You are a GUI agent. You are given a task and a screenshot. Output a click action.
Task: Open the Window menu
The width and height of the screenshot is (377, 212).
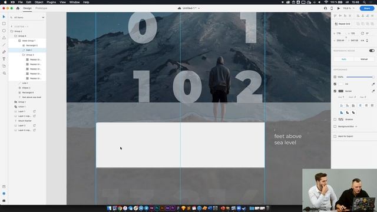[75, 2]
